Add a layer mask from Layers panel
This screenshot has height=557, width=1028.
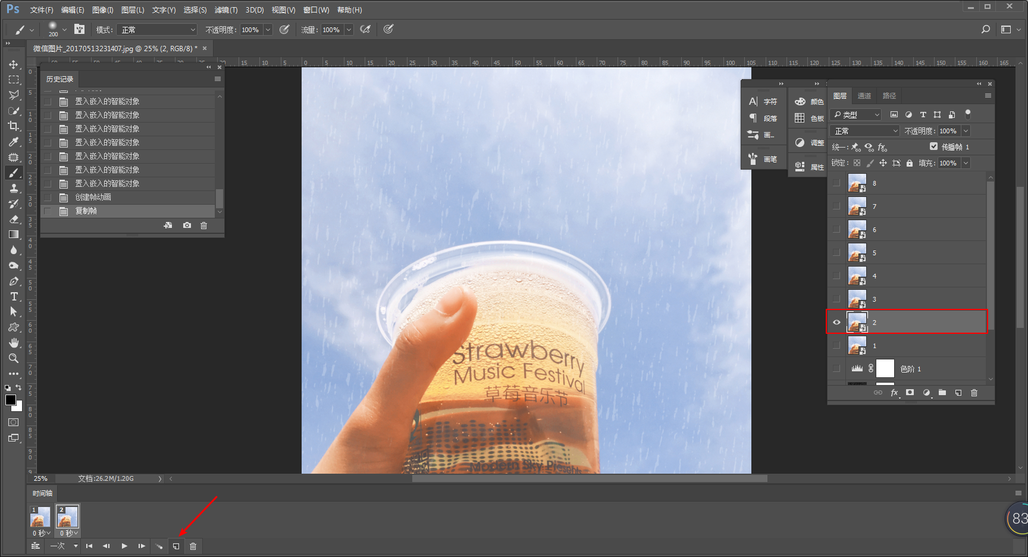point(910,393)
